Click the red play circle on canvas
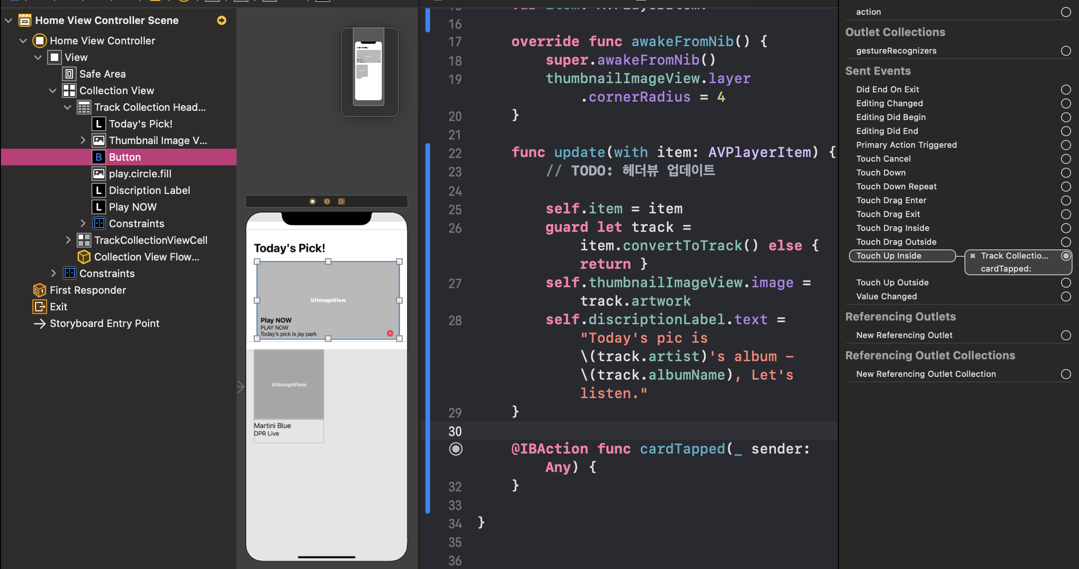The height and width of the screenshot is (569, 1079). (390, 333)
